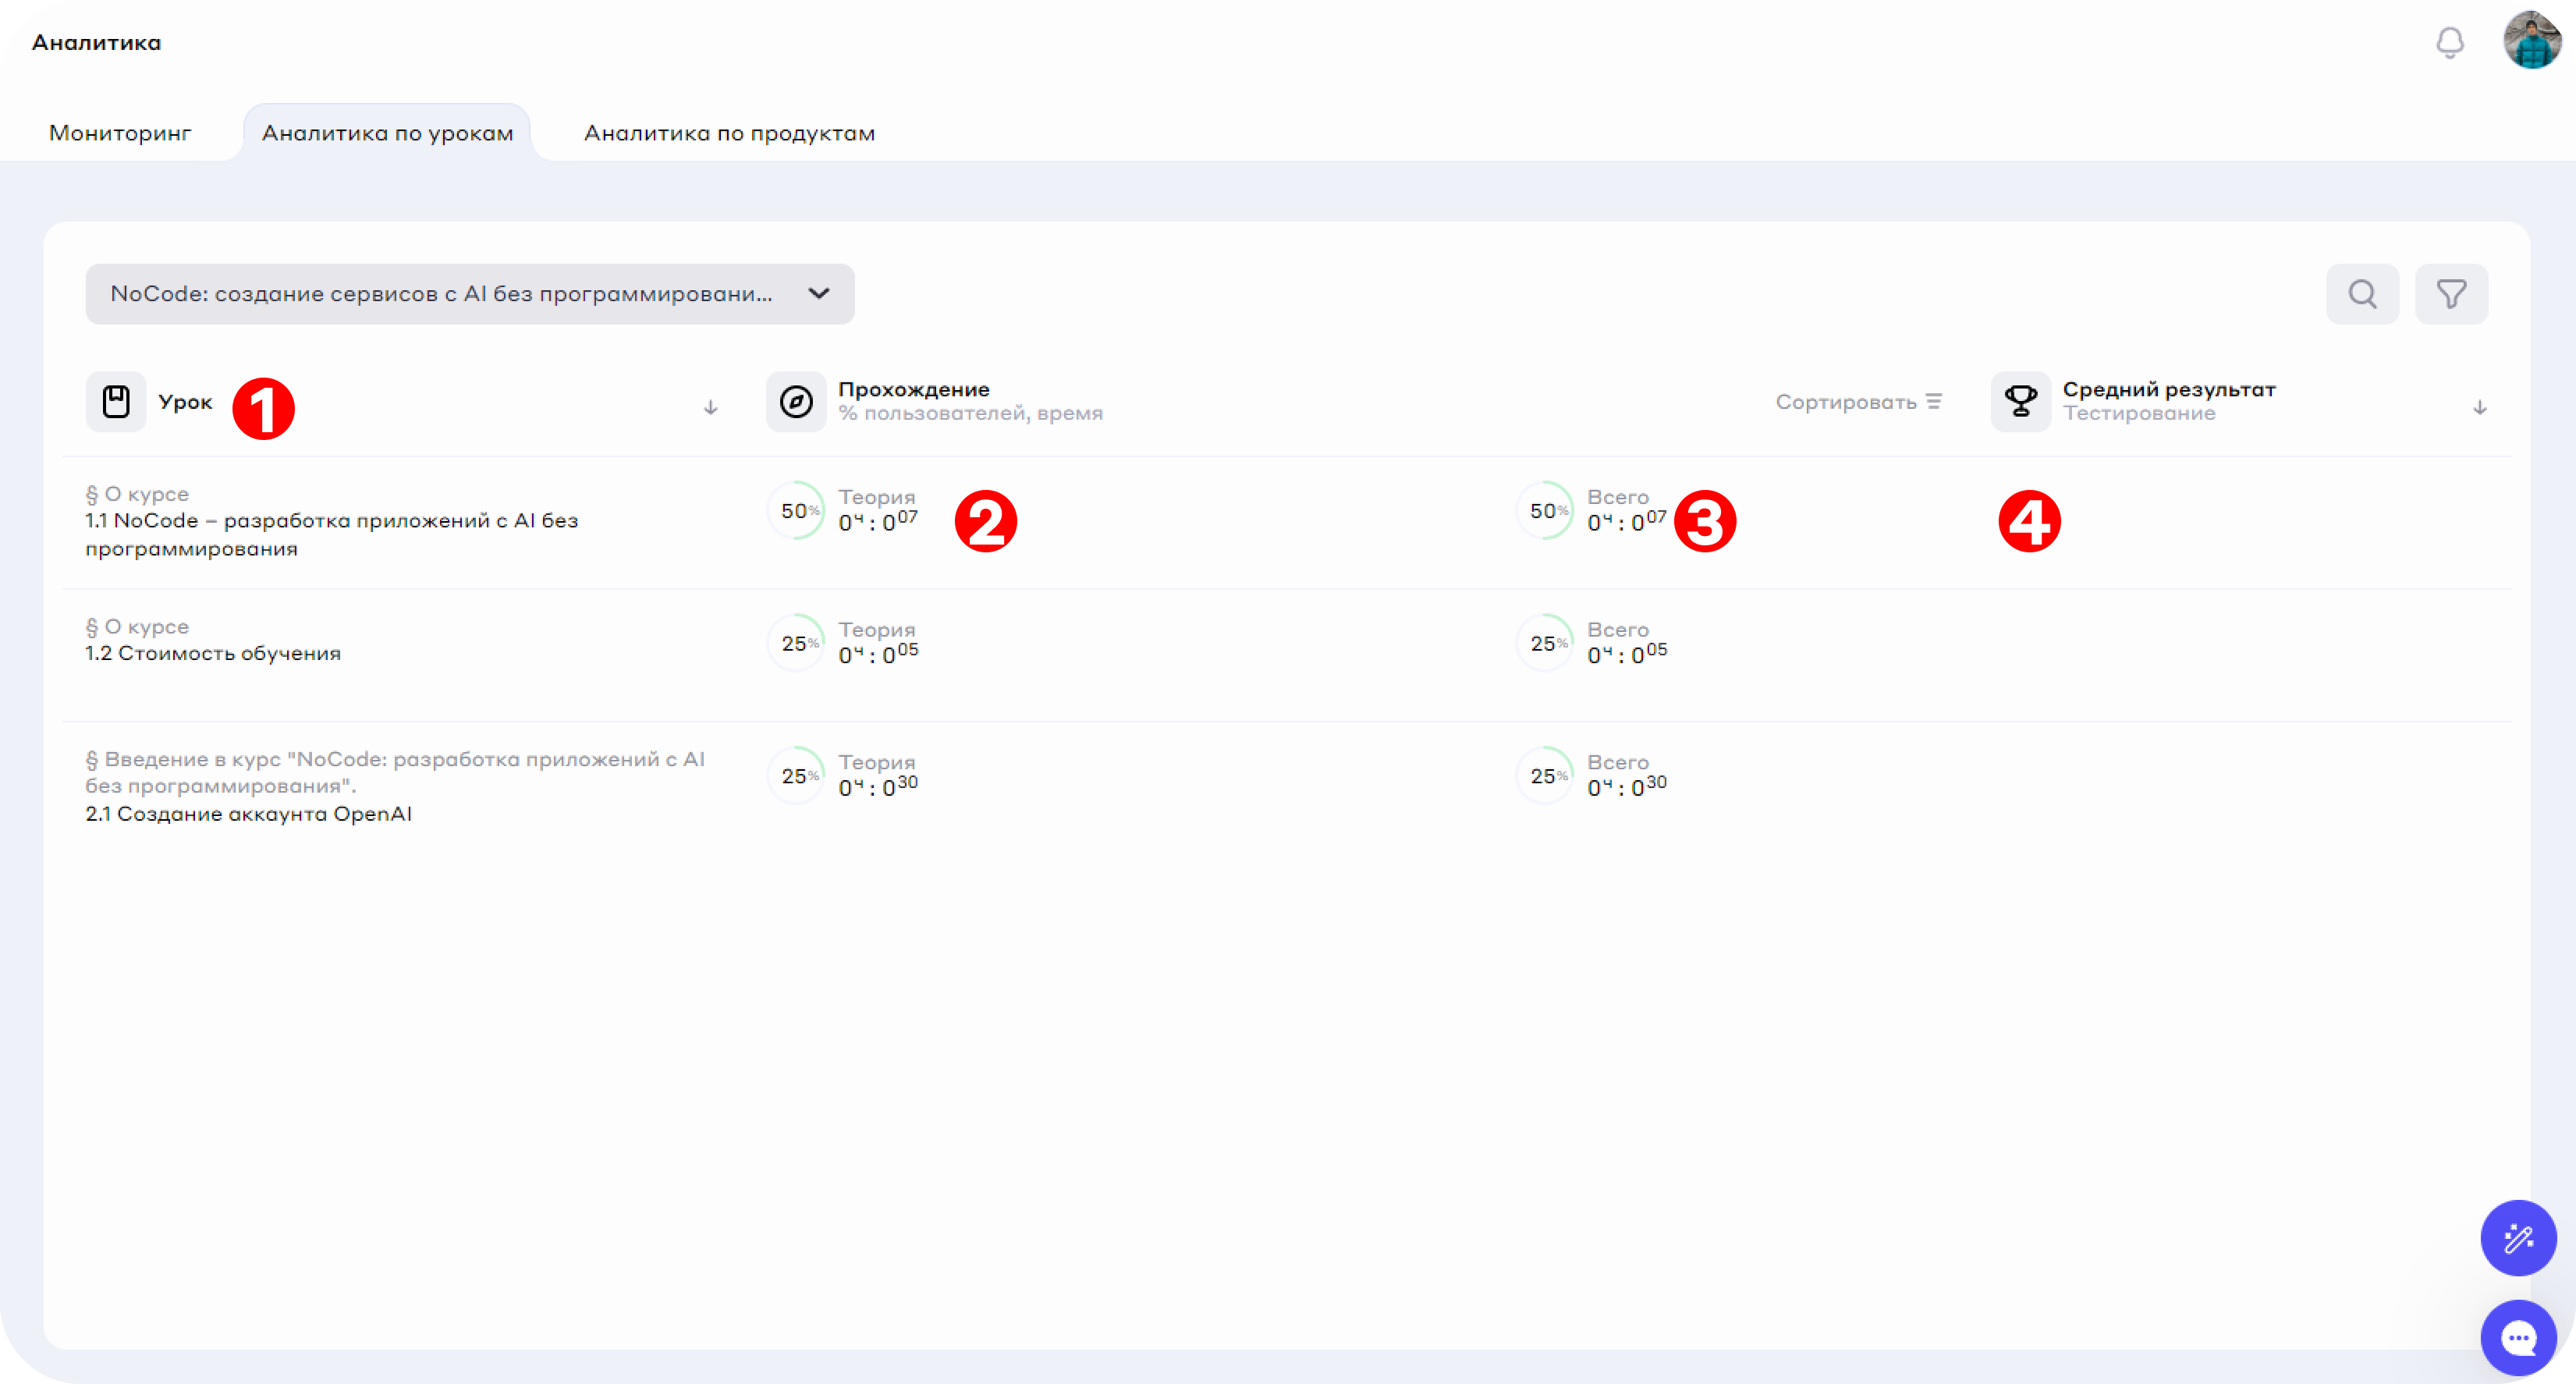2576x1384 pixels.
Task: Click the Урок bookmark icon
Action: 116,402
